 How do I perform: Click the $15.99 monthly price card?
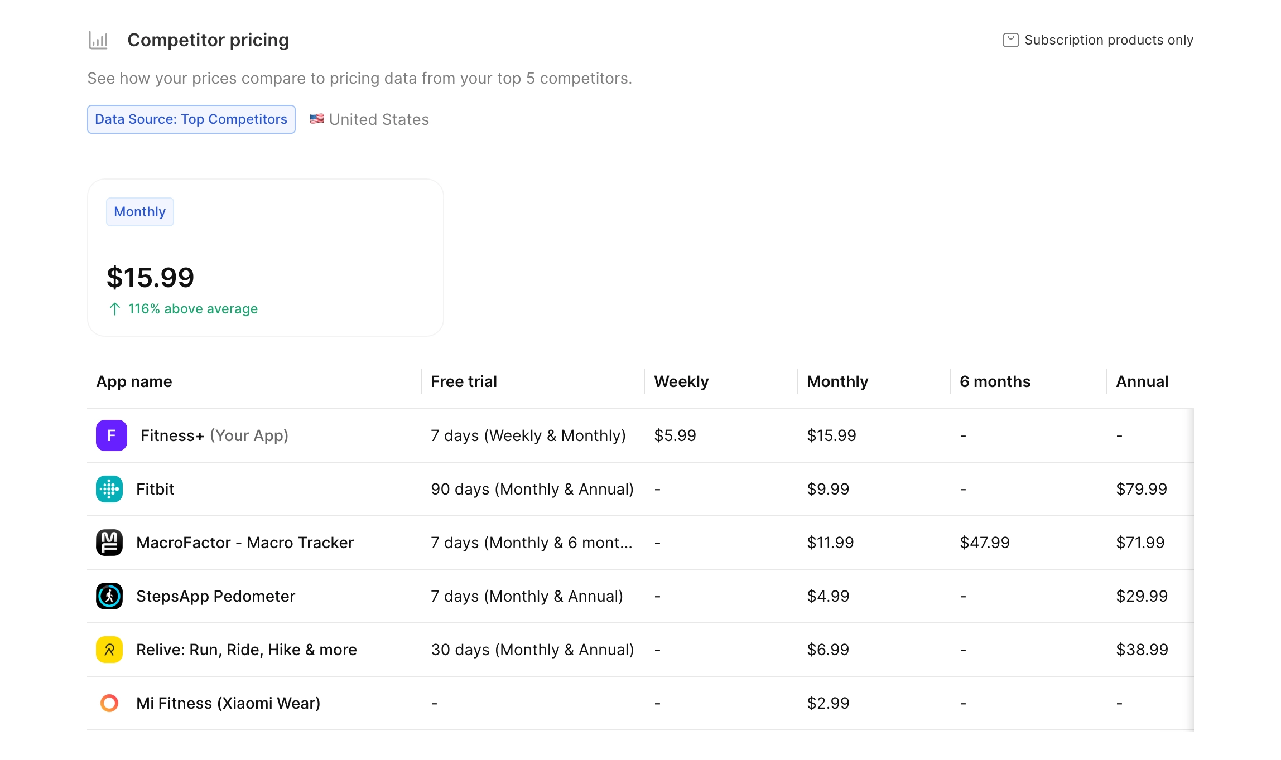(265, 257)
